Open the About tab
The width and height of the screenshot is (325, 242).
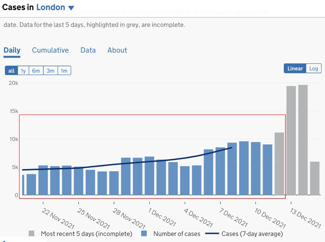pos(117,50)
